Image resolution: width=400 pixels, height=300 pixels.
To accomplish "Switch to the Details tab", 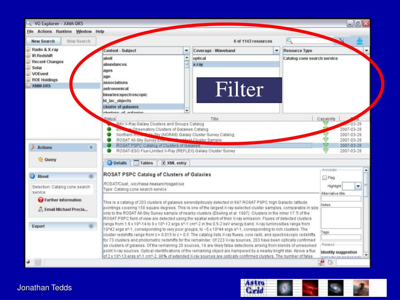I will 117,163.
